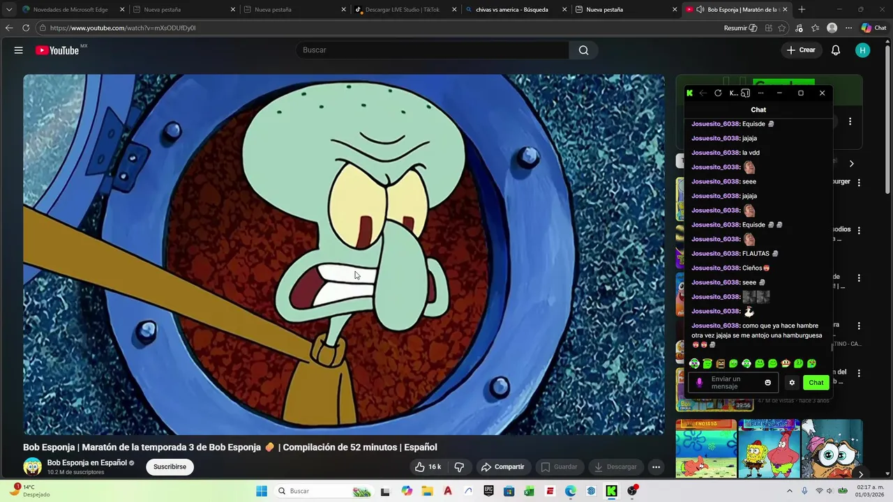Click the Edge address bar URL
The width and height of the screenshot is (893, 502).
123,28
